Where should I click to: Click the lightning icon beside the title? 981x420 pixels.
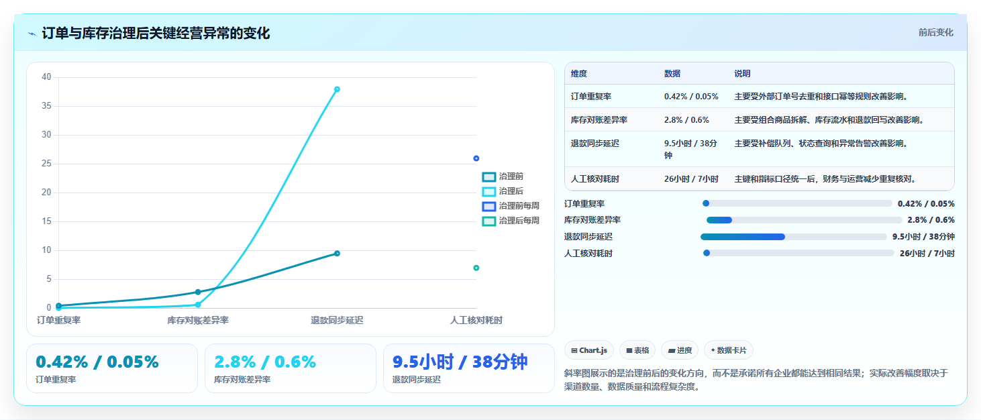(32, 34)
